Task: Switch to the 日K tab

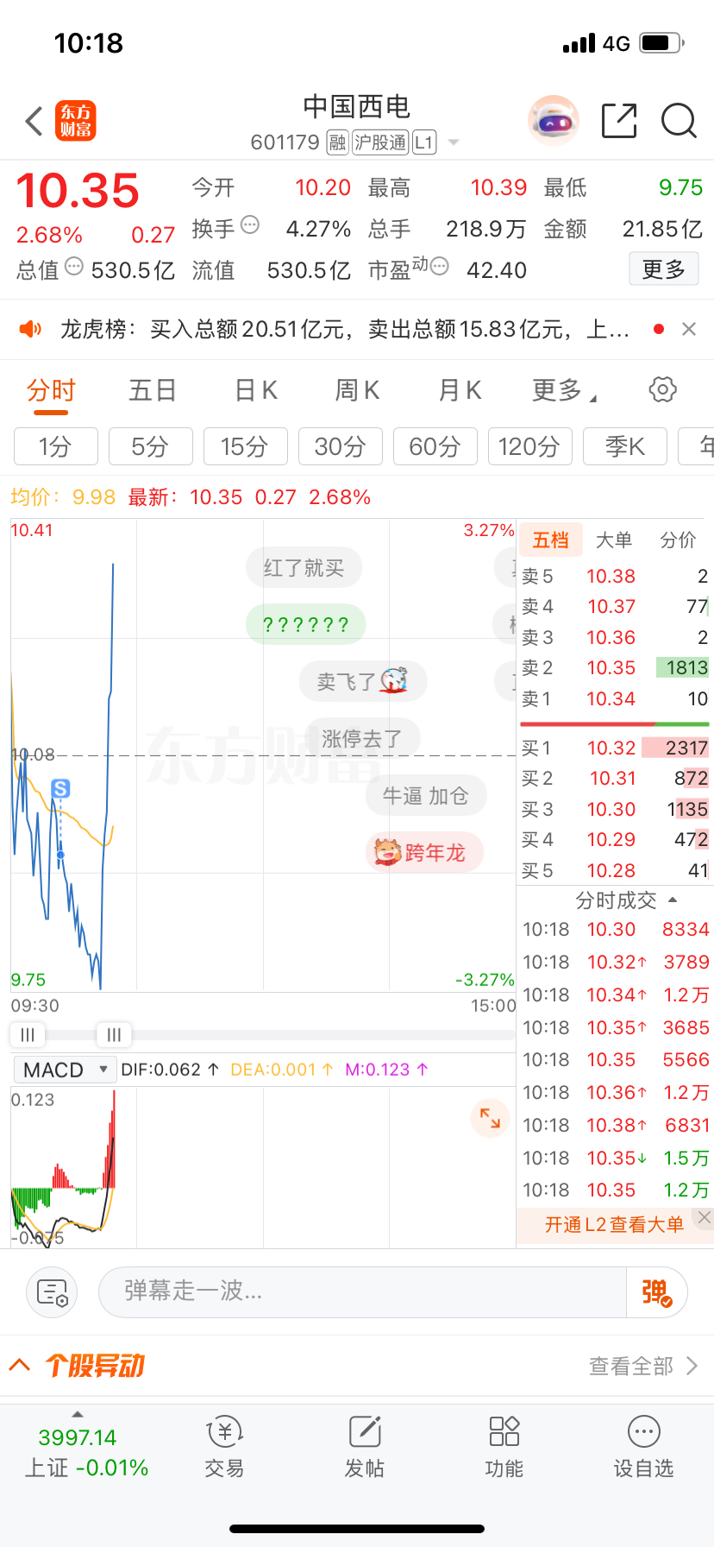Action: click(256, 390)
